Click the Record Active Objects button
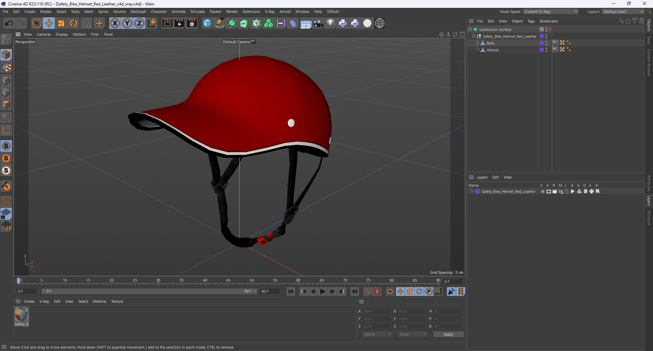Screen dimensions: 653x351 click(x=368, y=291)
